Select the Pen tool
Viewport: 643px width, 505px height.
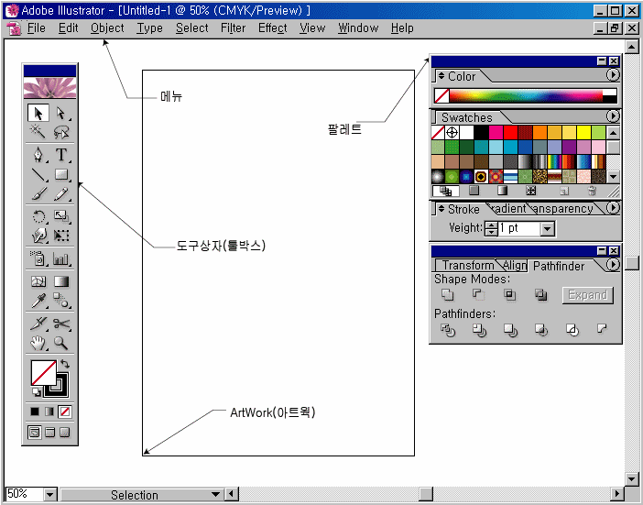[38, 155]
